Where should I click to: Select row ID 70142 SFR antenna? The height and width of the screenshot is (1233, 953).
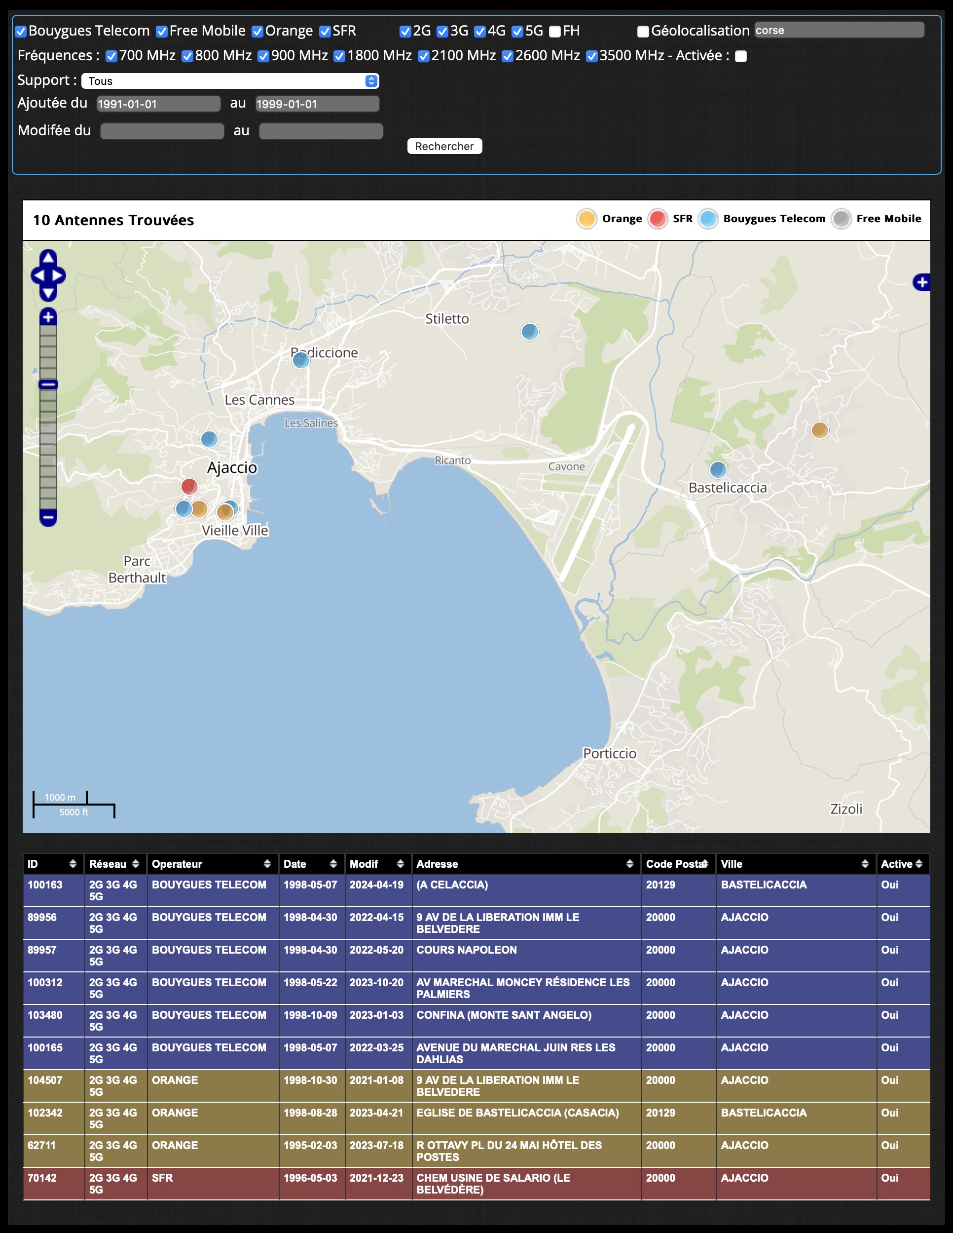[476, 1183]
